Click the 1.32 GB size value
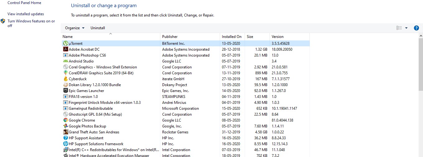Screen dimensions: 423x157 pos(261,49)
